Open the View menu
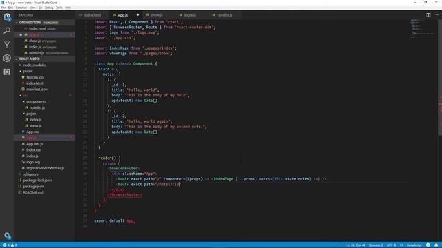 [x=33, y=8]
